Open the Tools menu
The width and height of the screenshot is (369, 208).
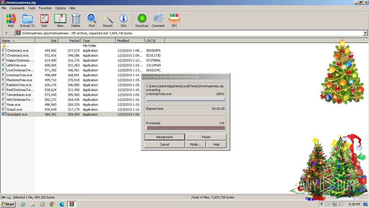click(32, 8)
